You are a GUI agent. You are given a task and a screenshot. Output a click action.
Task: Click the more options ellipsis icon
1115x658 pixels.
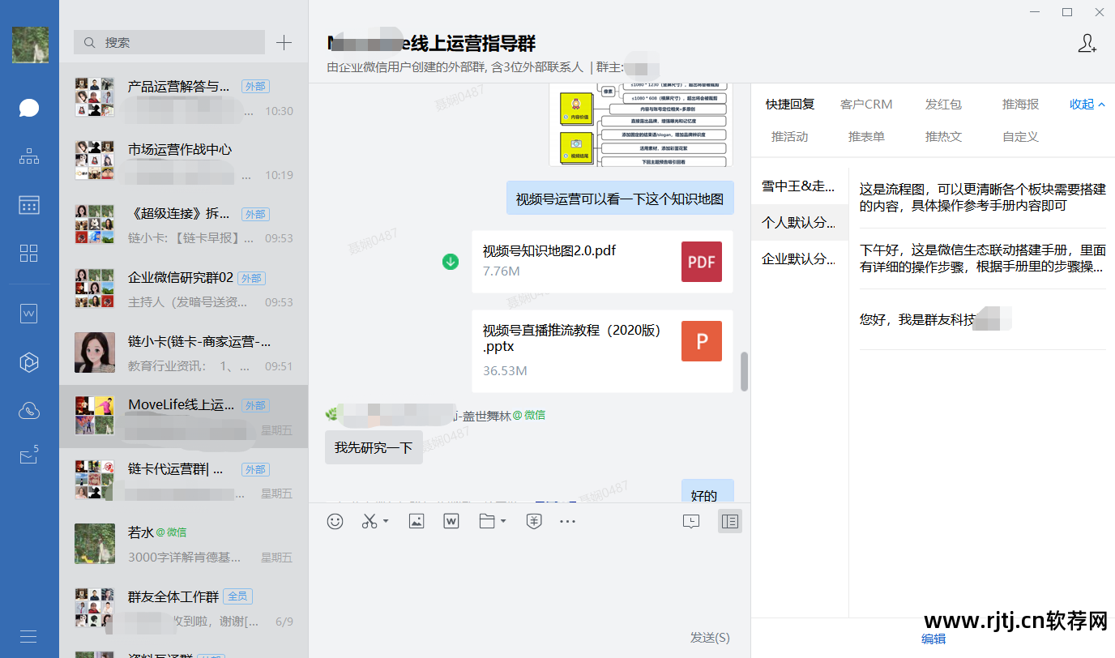[x=567, y=521]
